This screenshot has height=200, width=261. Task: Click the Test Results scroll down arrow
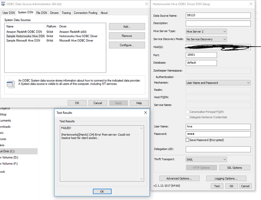[x=141, y=179]
